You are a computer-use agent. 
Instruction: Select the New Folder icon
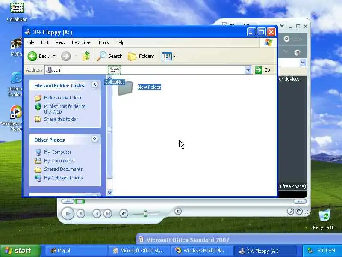(x=125, y=88)
